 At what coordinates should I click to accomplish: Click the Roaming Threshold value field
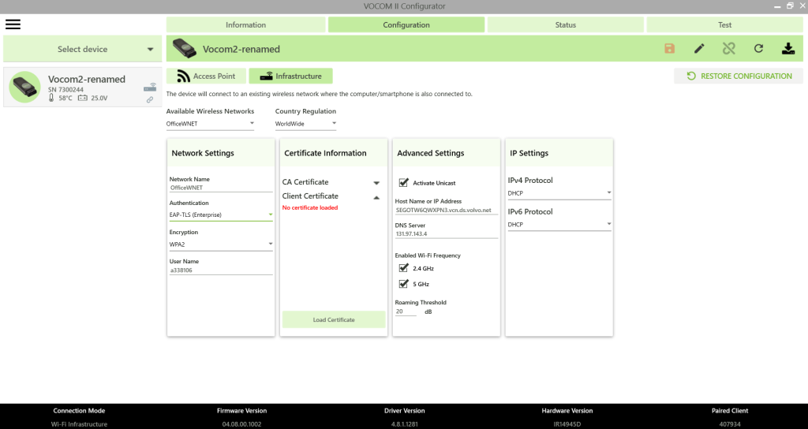pos(406,311)
